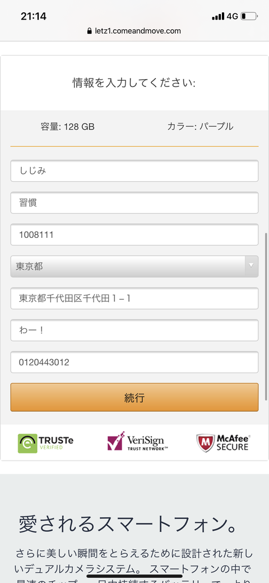
Task: Tap the McAfee Secure badge
Action: pos(223,443)
